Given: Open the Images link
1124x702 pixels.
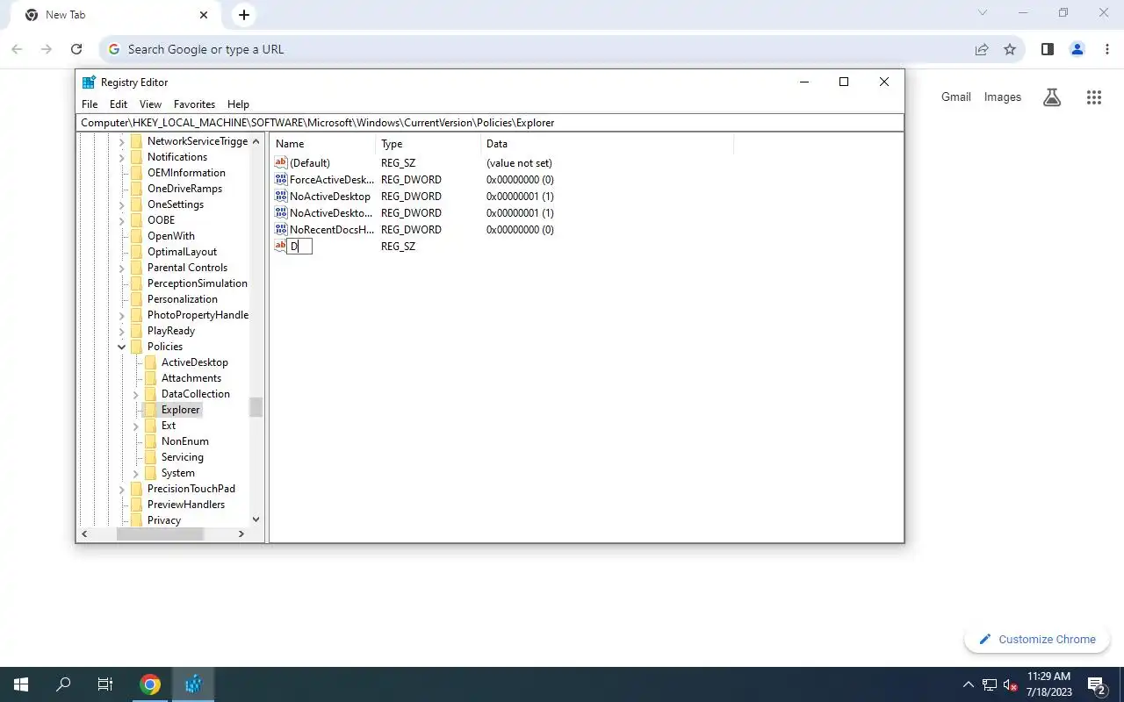Looking at the screenshot, I should coord(1003,97).
